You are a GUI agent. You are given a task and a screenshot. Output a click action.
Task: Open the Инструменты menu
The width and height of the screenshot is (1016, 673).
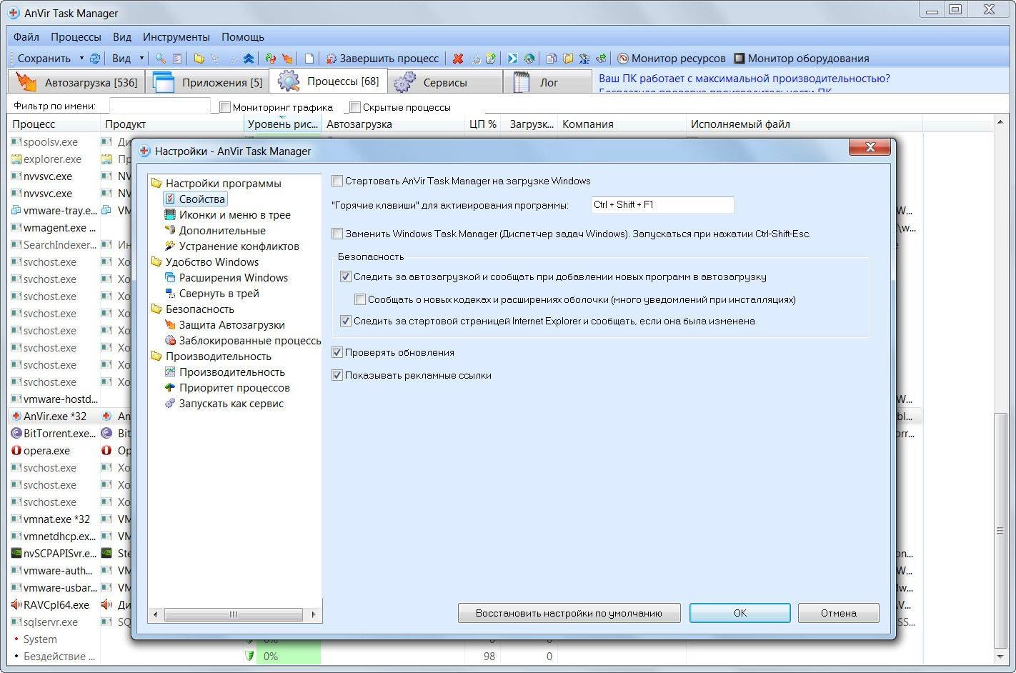(x=176, y=36)
